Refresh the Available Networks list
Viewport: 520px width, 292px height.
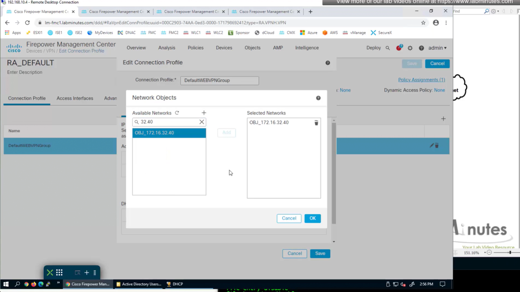pyautogui.click(x=177, y=113)
